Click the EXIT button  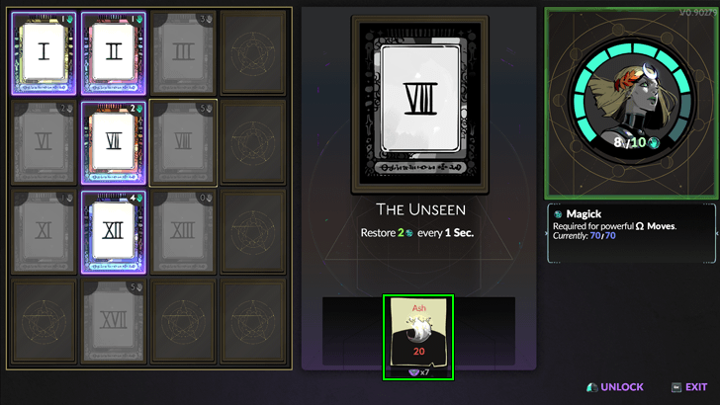pyautogui.click(x=689, y=387)
